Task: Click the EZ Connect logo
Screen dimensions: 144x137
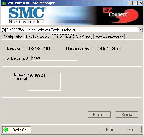Action: (120, 15)
